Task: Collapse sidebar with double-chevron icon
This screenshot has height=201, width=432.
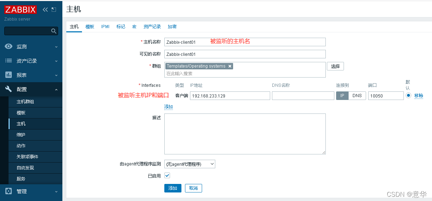Action: [45, 10]
